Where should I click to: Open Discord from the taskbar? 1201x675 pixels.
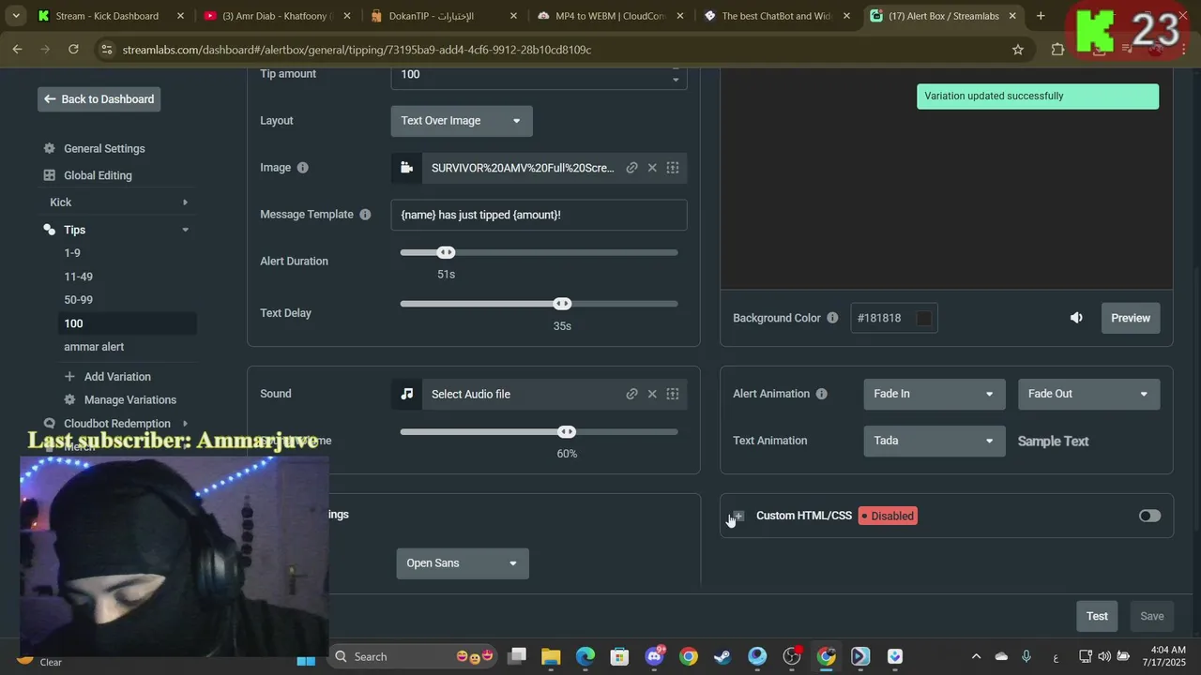654,656
